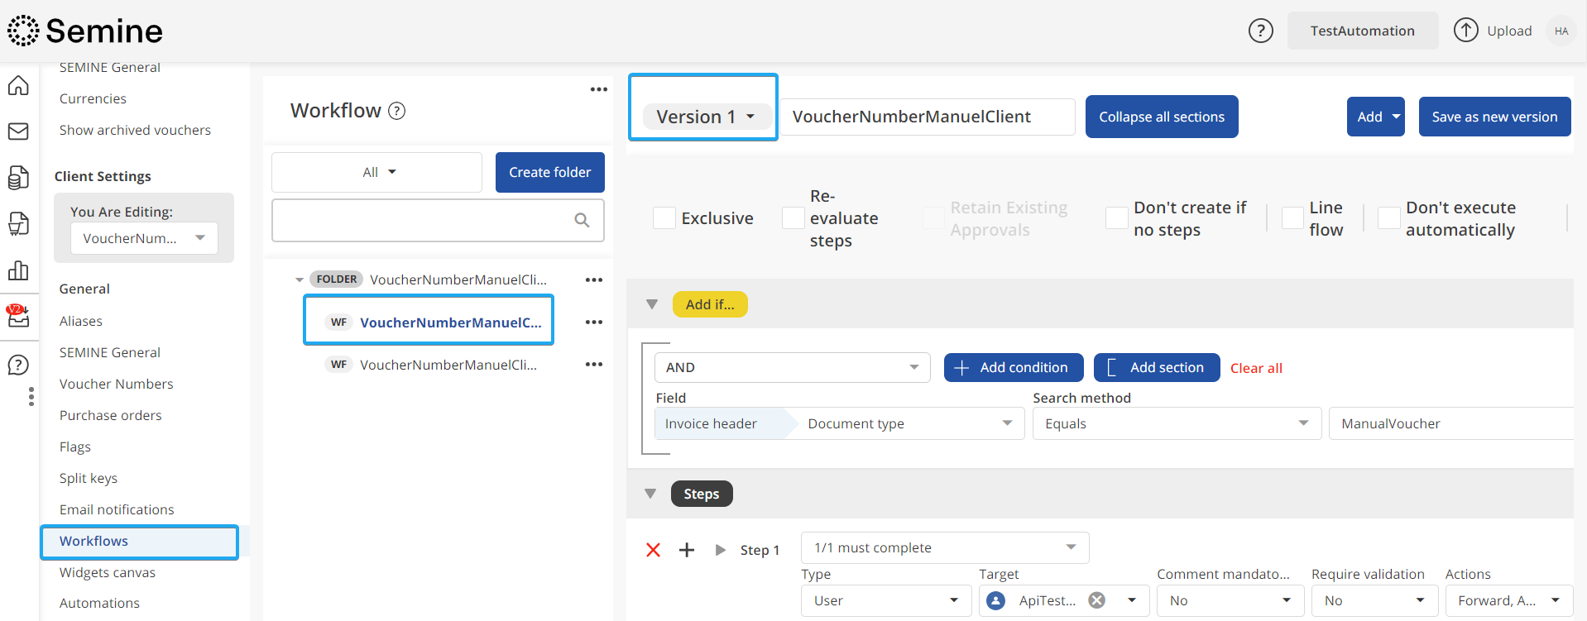
Task: Open Voucher Numbers settings menu item
Action: click(x=116, y=384)
